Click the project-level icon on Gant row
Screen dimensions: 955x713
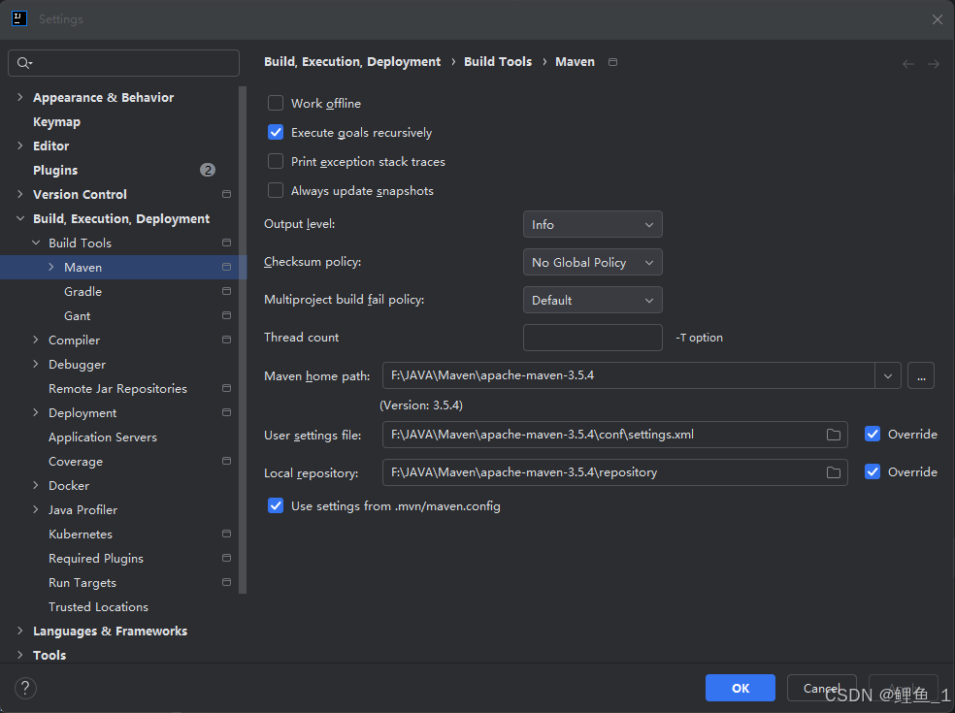tap(226, 315)
